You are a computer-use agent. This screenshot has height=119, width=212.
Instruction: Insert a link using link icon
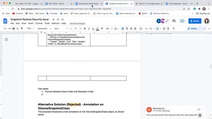(x=107, y=29)
